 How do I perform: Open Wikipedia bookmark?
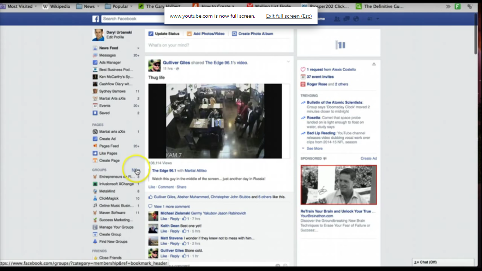pyautogui.click(x=56, y=6)
